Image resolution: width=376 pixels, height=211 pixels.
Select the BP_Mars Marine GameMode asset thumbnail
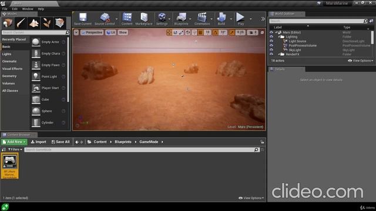[x=9, y=166]
